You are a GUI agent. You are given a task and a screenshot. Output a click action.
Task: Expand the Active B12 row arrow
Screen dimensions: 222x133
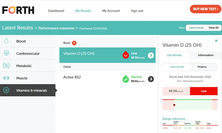point(151,79)
